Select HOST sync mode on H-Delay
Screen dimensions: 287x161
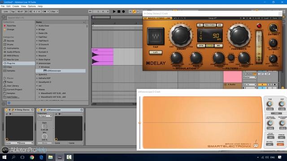(x=210, y=46)
